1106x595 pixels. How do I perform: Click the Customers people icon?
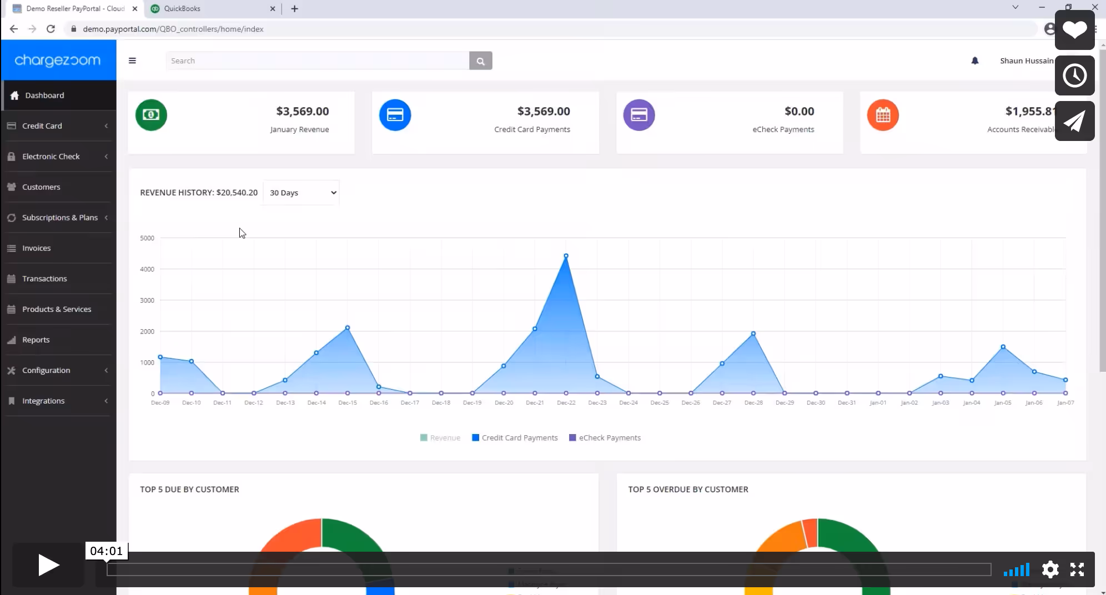tap(11, 187)
